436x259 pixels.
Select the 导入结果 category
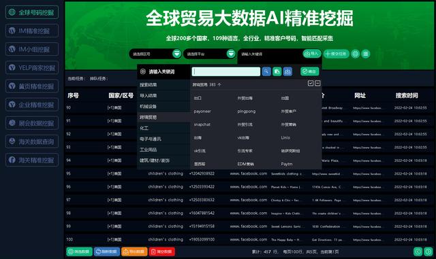click(x=163, y=95)
